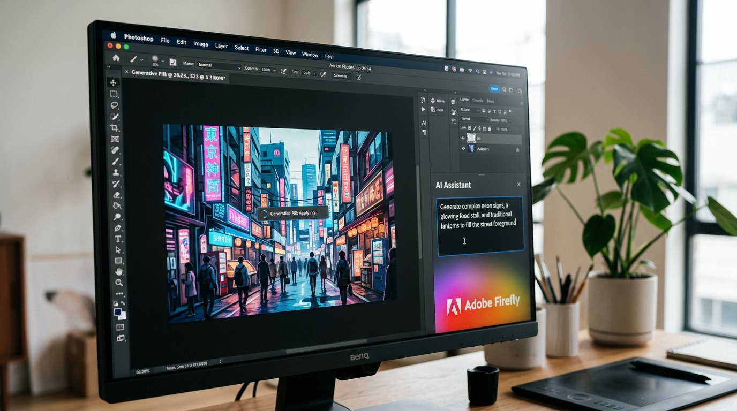
Task: Click the Home icon in options bar
Action: tap(116, 58)
